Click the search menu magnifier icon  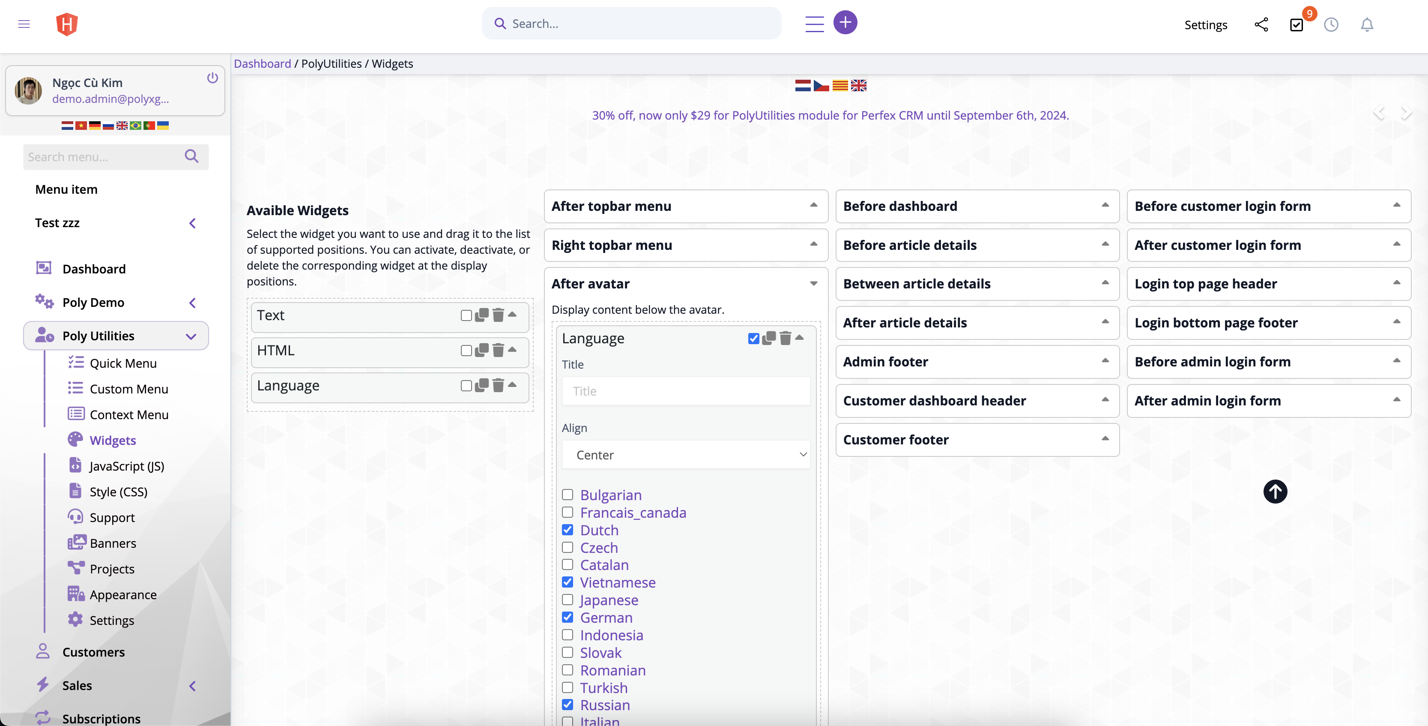point(192,156)
